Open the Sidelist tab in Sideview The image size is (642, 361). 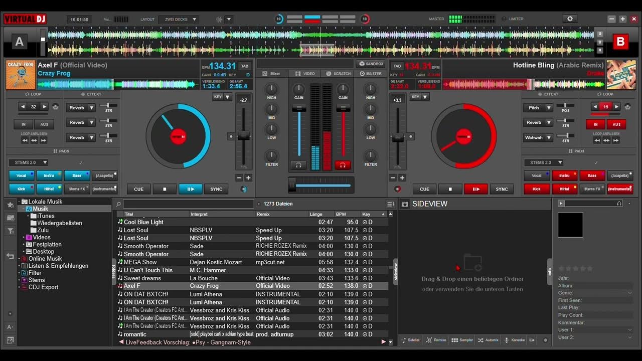pyautogui.click(x=410, y=340)
